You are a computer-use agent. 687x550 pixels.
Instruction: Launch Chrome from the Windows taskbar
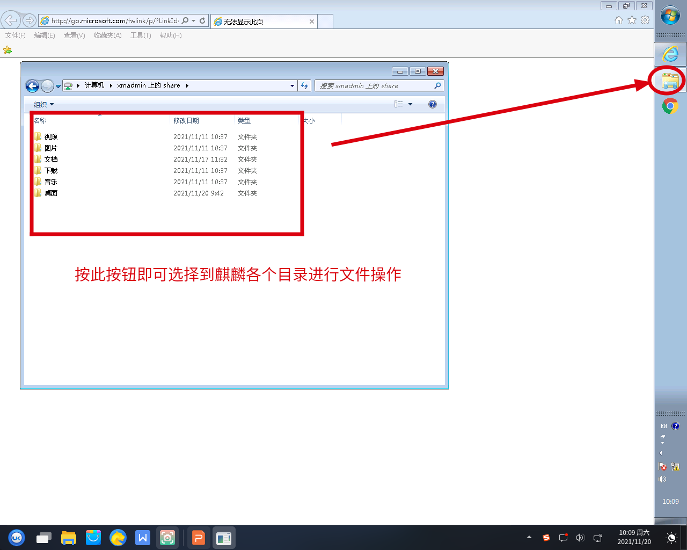(670, 106)
